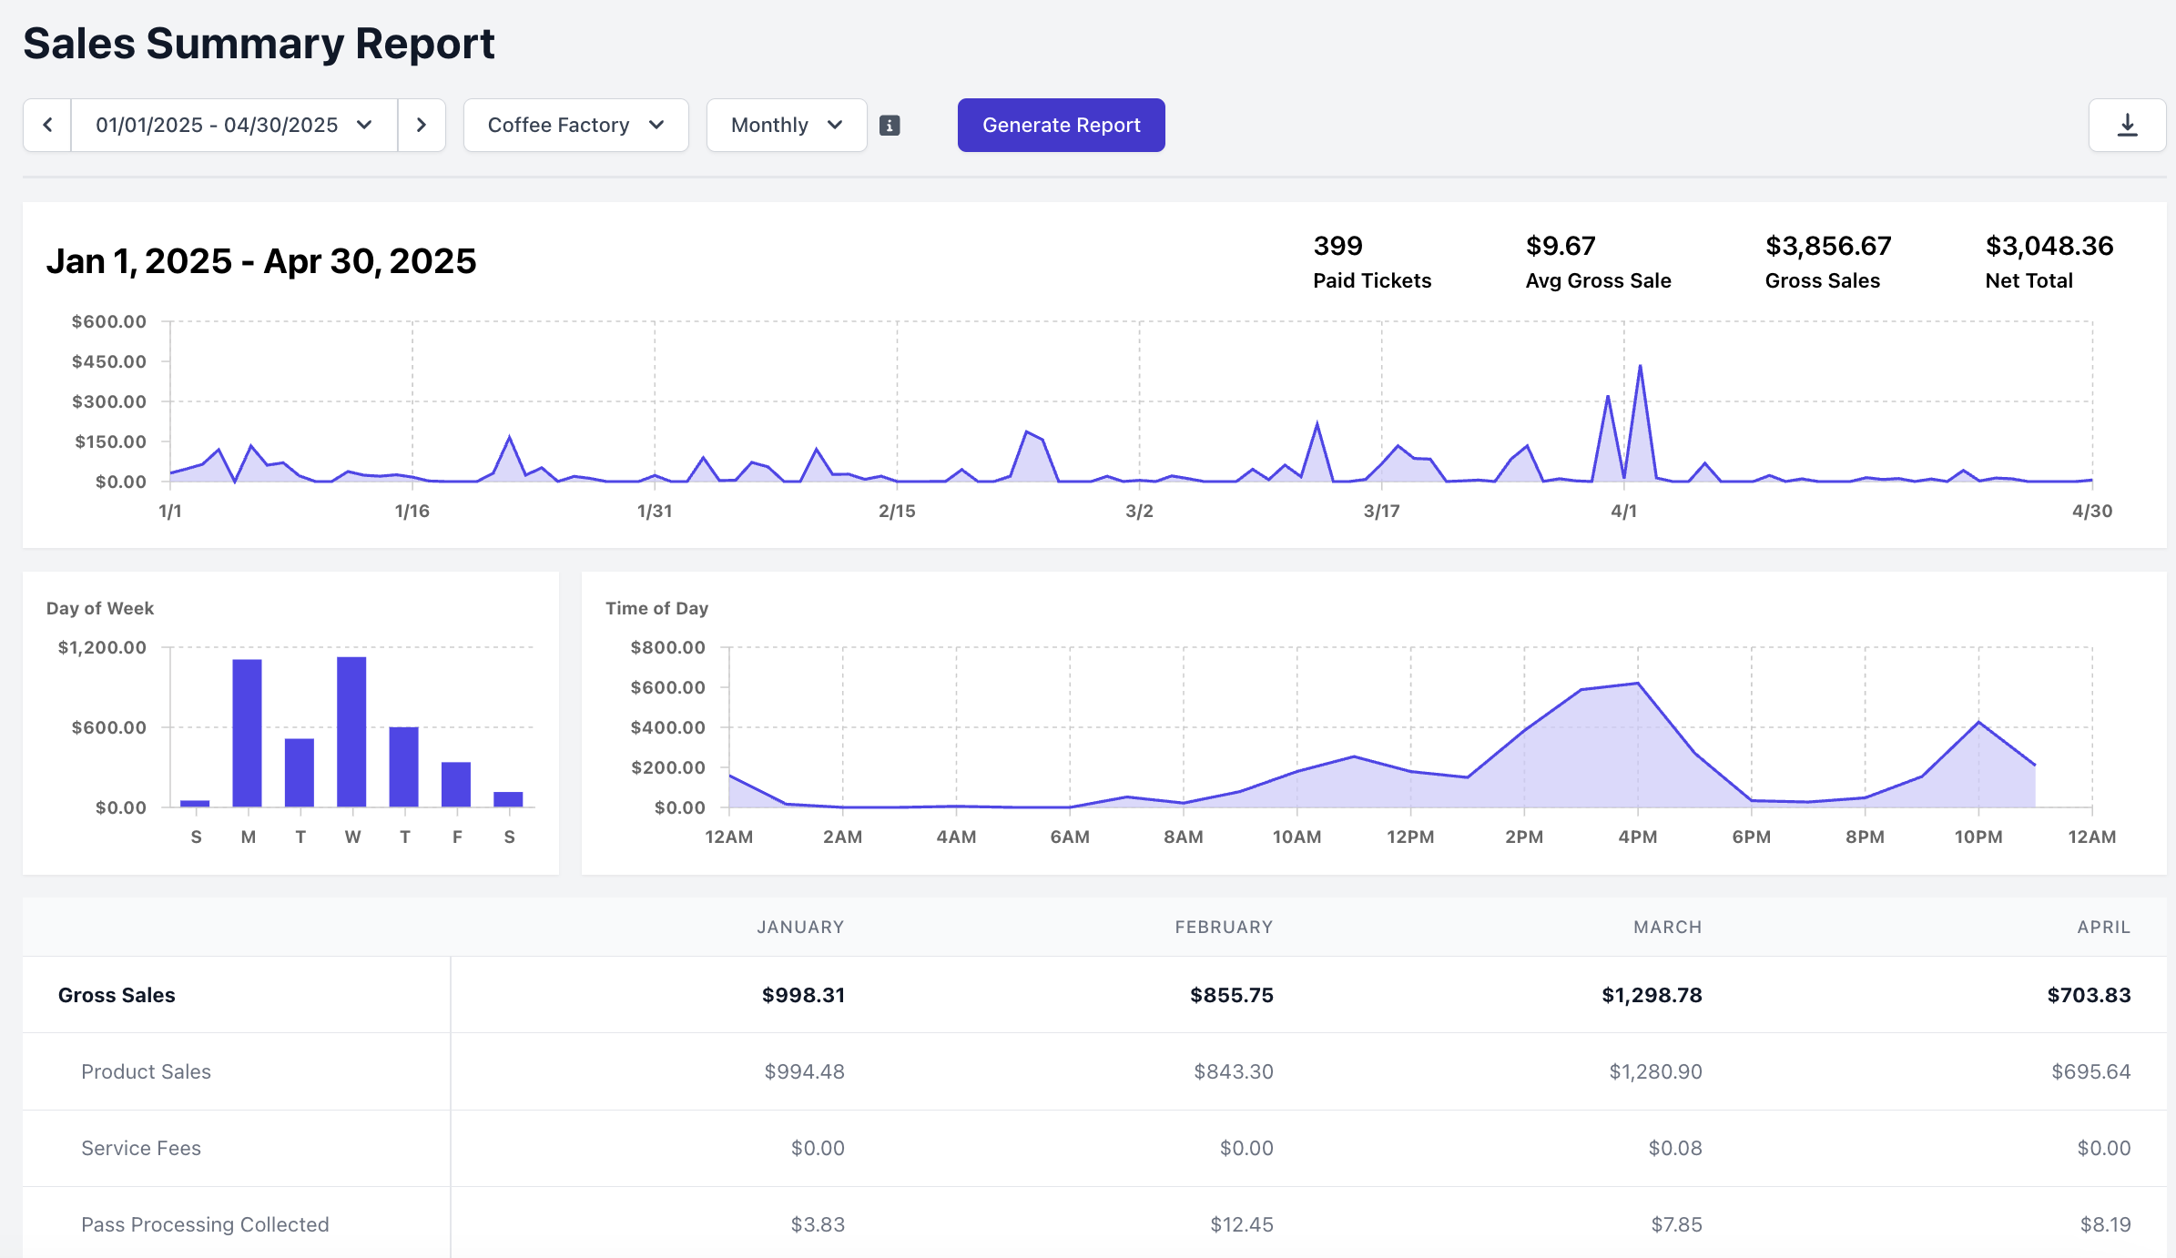Image resolution: width=2176 pixels, height=1258 pixels.
Task: Click the Net Total figure $3,048.36
Action: click(2049, 246)
